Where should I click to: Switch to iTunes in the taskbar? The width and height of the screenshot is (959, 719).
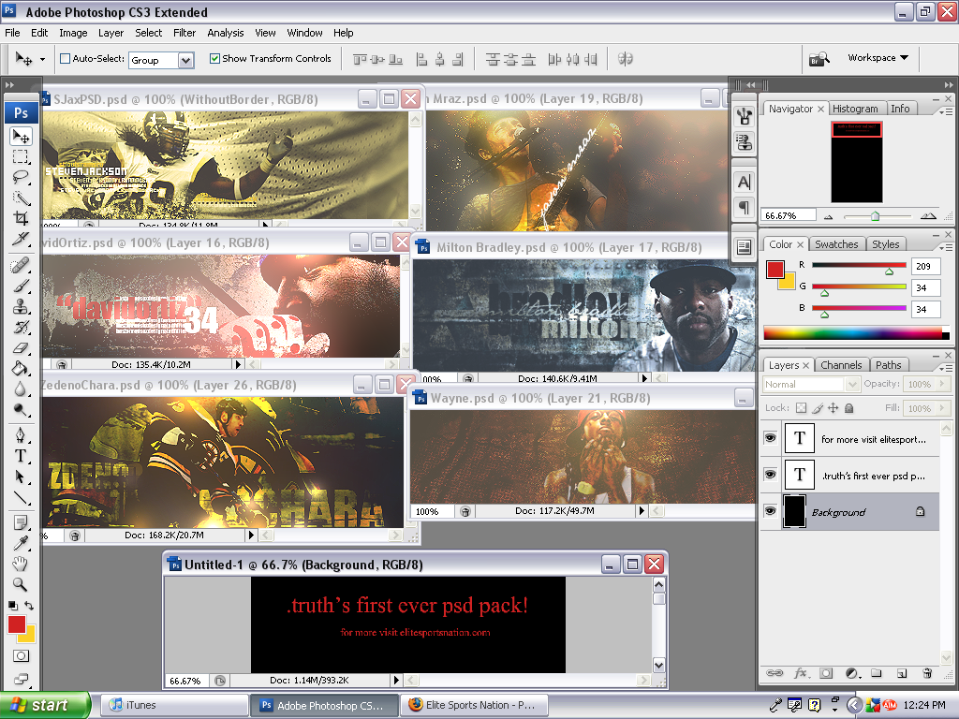tap(174, 705)
